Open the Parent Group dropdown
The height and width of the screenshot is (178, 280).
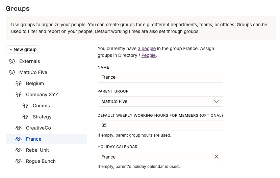click(x=160, y=101)
